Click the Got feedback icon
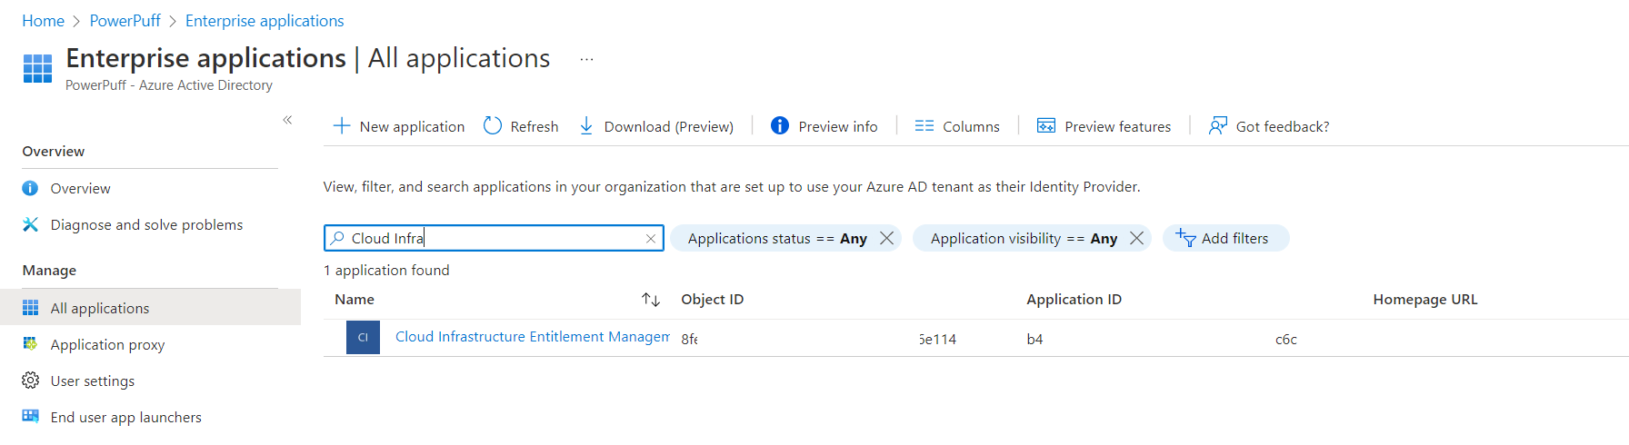The image size is (1629, 445). pos(1217,126)
